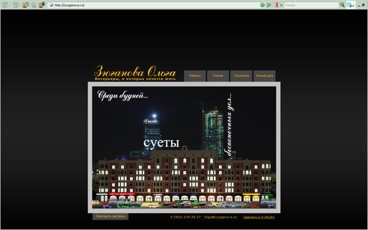Screen dimensions: 368x230
Task: Open the Forward button history dropdown arrow
Action: 20,6
